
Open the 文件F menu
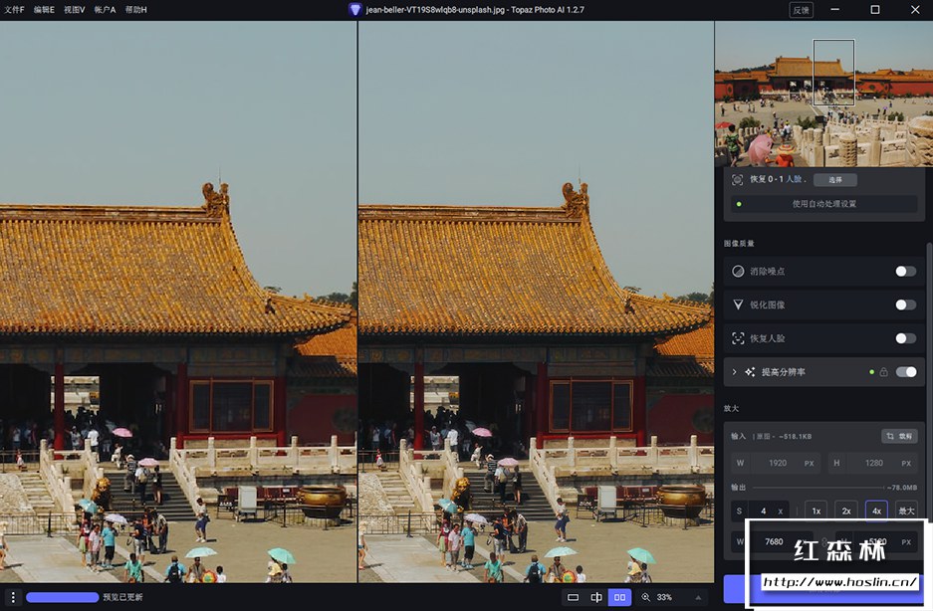point(14,10)
